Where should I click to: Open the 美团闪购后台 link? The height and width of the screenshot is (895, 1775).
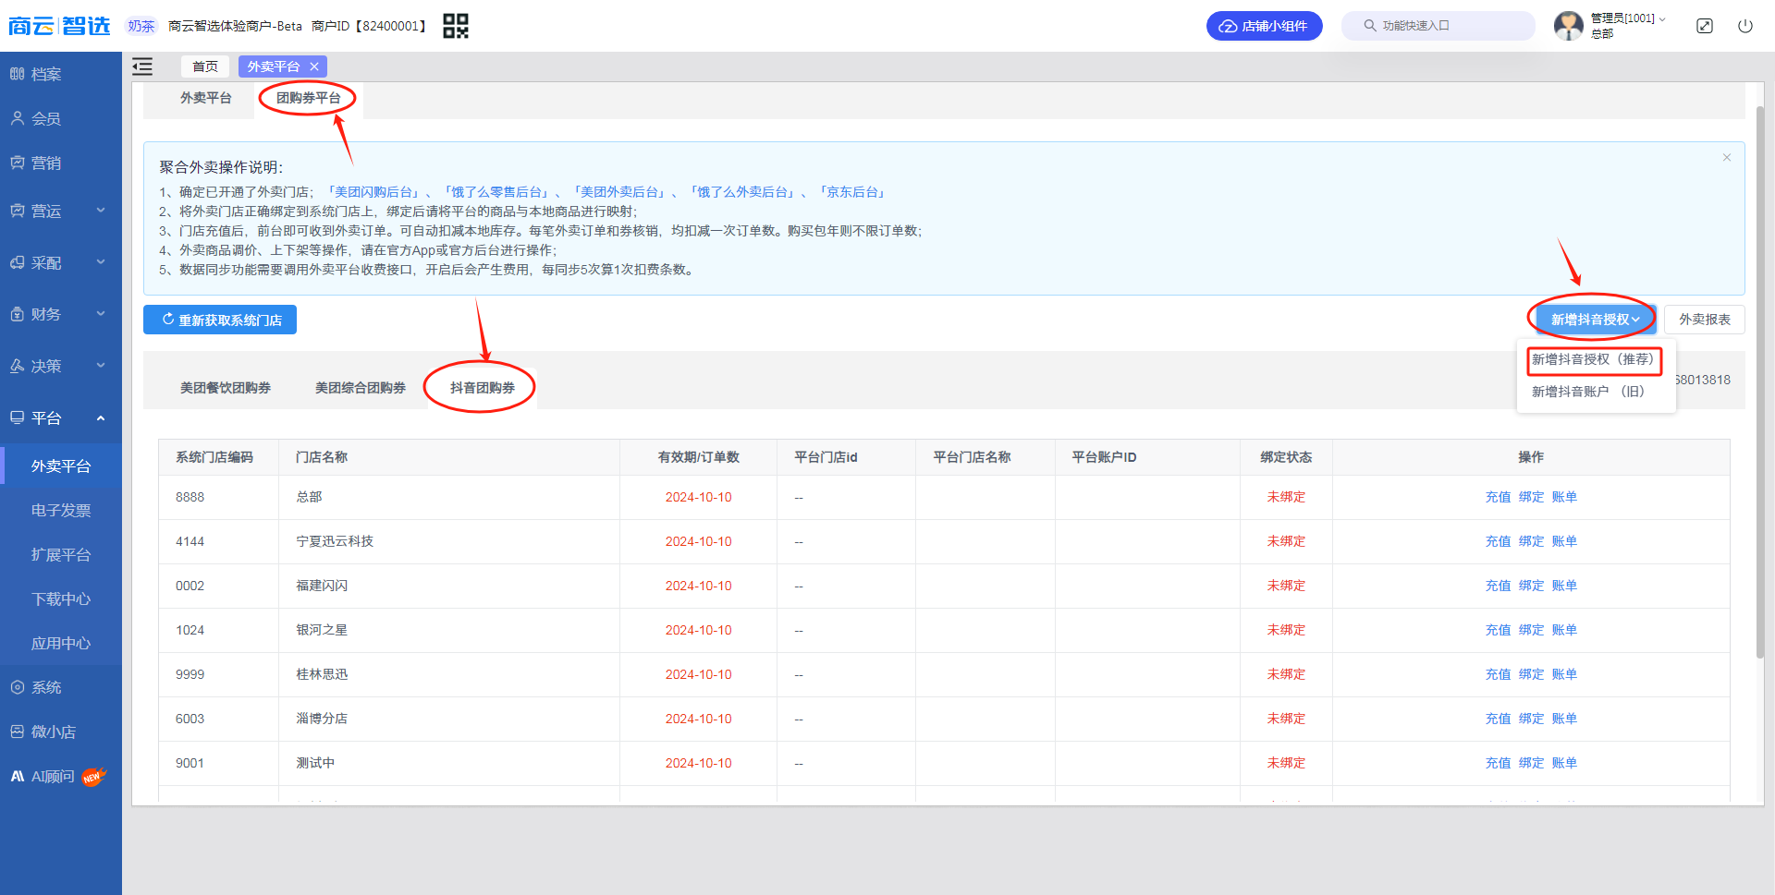(373, 192)
